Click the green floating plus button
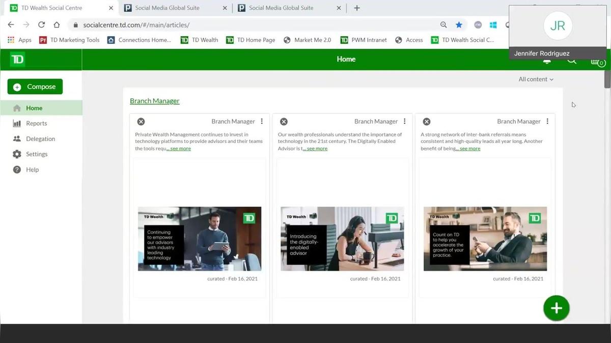 (x=556, y=308)
